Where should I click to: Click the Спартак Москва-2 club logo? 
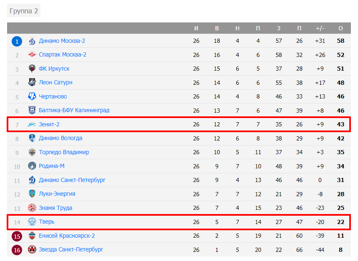[32, 55]
